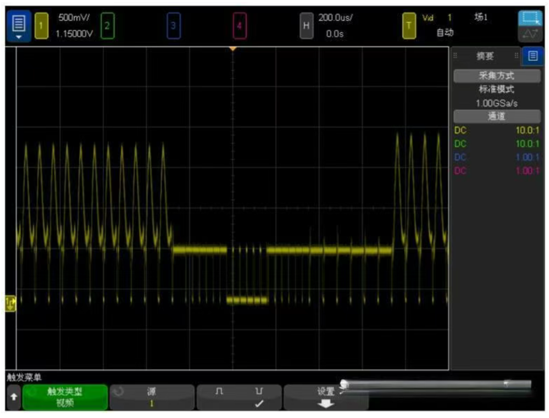Click the 采集方式 acquisition button
This screenshot has width=549, height=418.
pyautogui.click(x=497, y=76)
